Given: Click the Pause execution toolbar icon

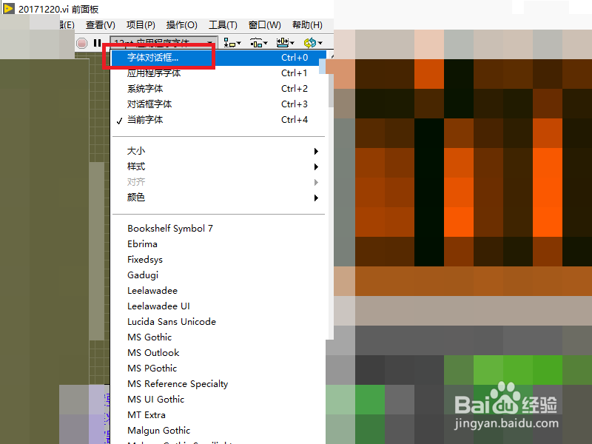Looking at the screenshot, I should 98,42.
